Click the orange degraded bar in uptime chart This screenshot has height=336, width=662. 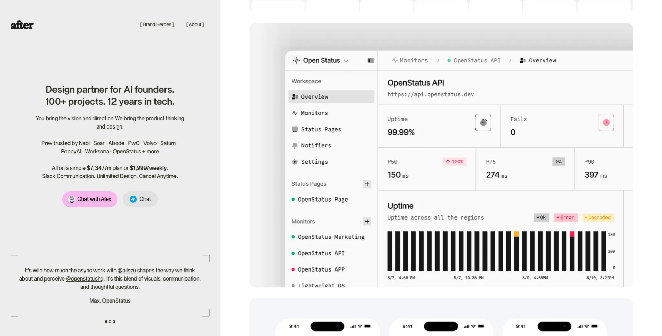(x=516, y=234)
